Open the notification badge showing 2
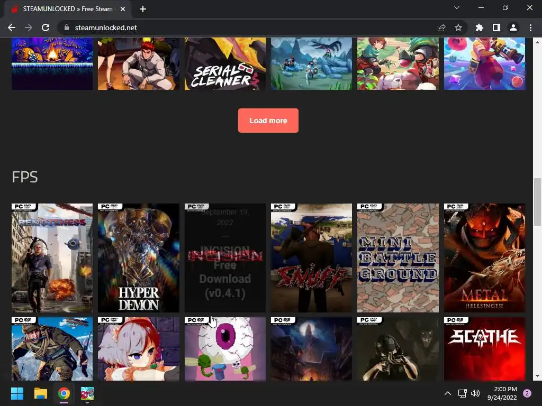 [527, 393]
